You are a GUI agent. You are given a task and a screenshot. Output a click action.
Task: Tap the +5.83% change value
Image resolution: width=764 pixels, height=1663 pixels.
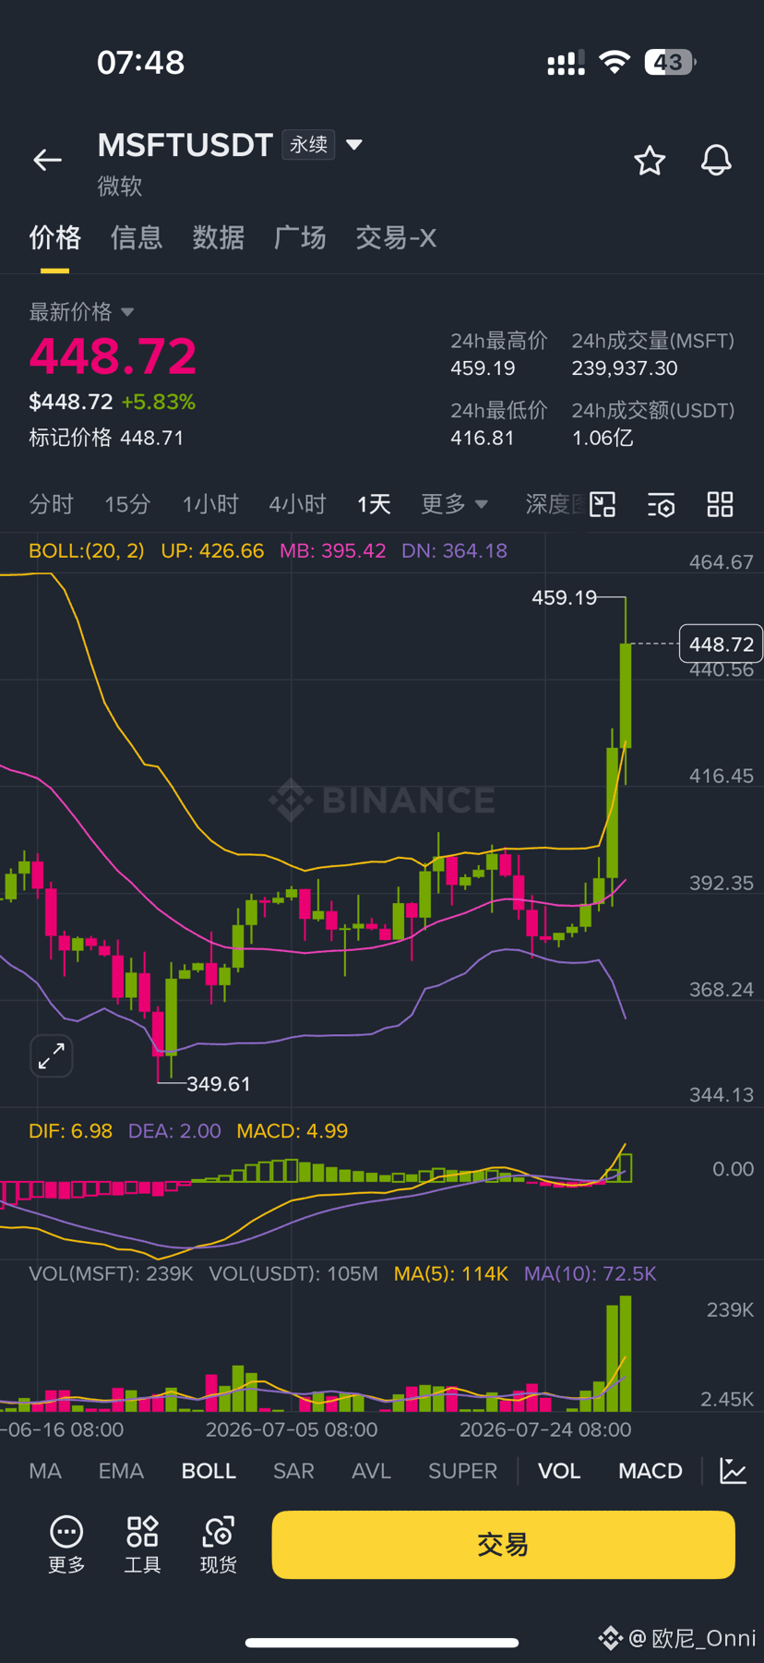159,403
